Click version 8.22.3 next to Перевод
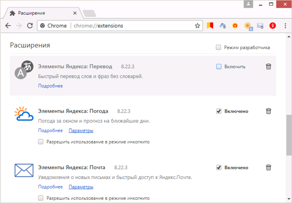Viewport: 292px width, 203px height. point(128,67)
